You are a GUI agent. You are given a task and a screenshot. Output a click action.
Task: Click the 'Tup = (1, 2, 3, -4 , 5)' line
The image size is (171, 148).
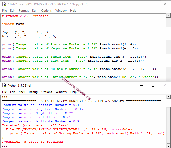point(25,32)
